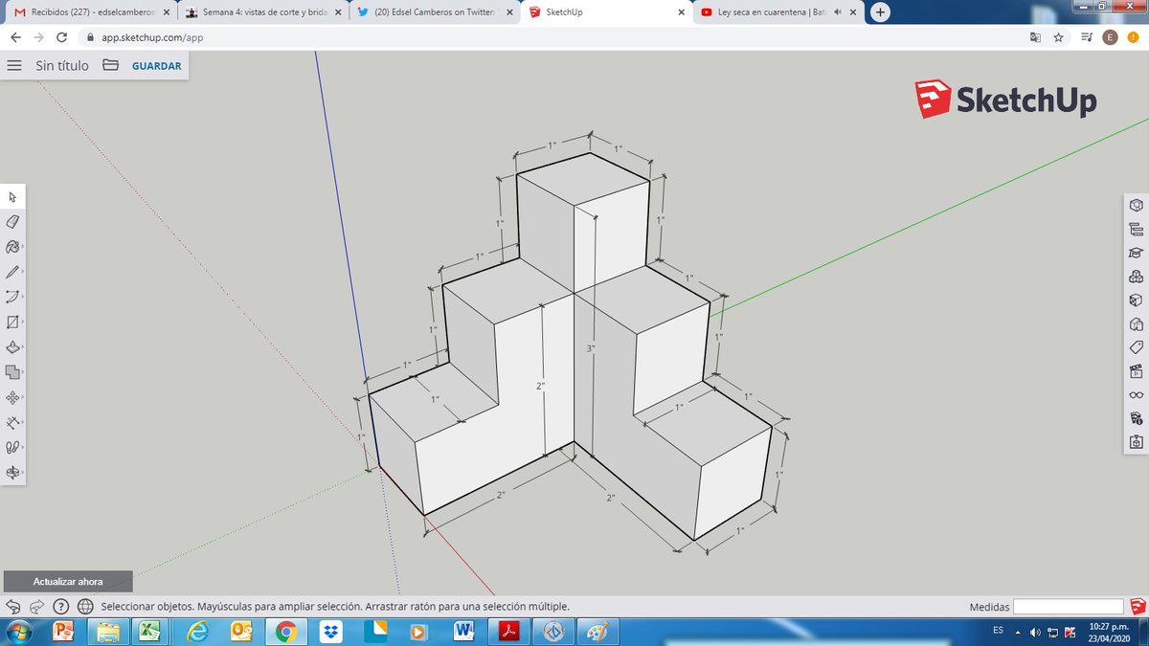Select the Move tool
Screen dimensions: 1149x646
[12, 397]
